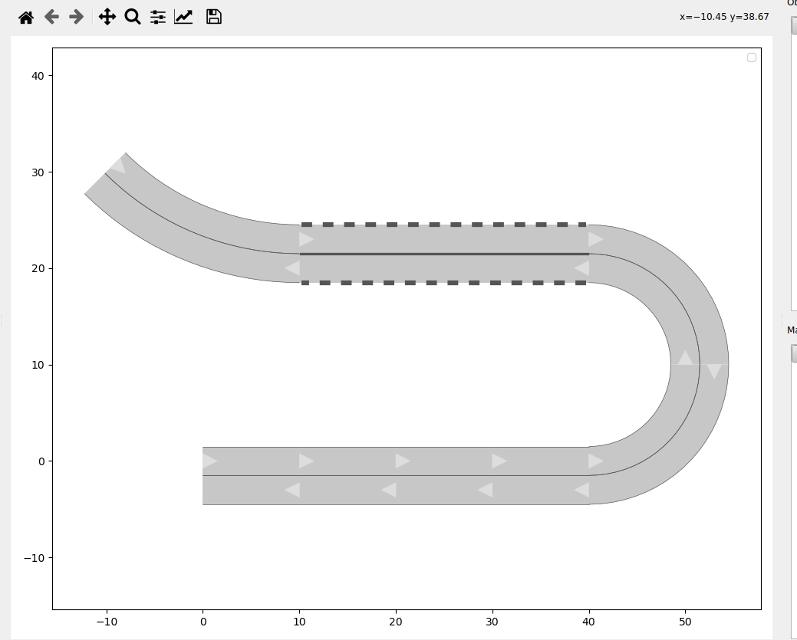Click the splitter handle right of the plot
Screen dimensions: 797x640
click(782, 320)
